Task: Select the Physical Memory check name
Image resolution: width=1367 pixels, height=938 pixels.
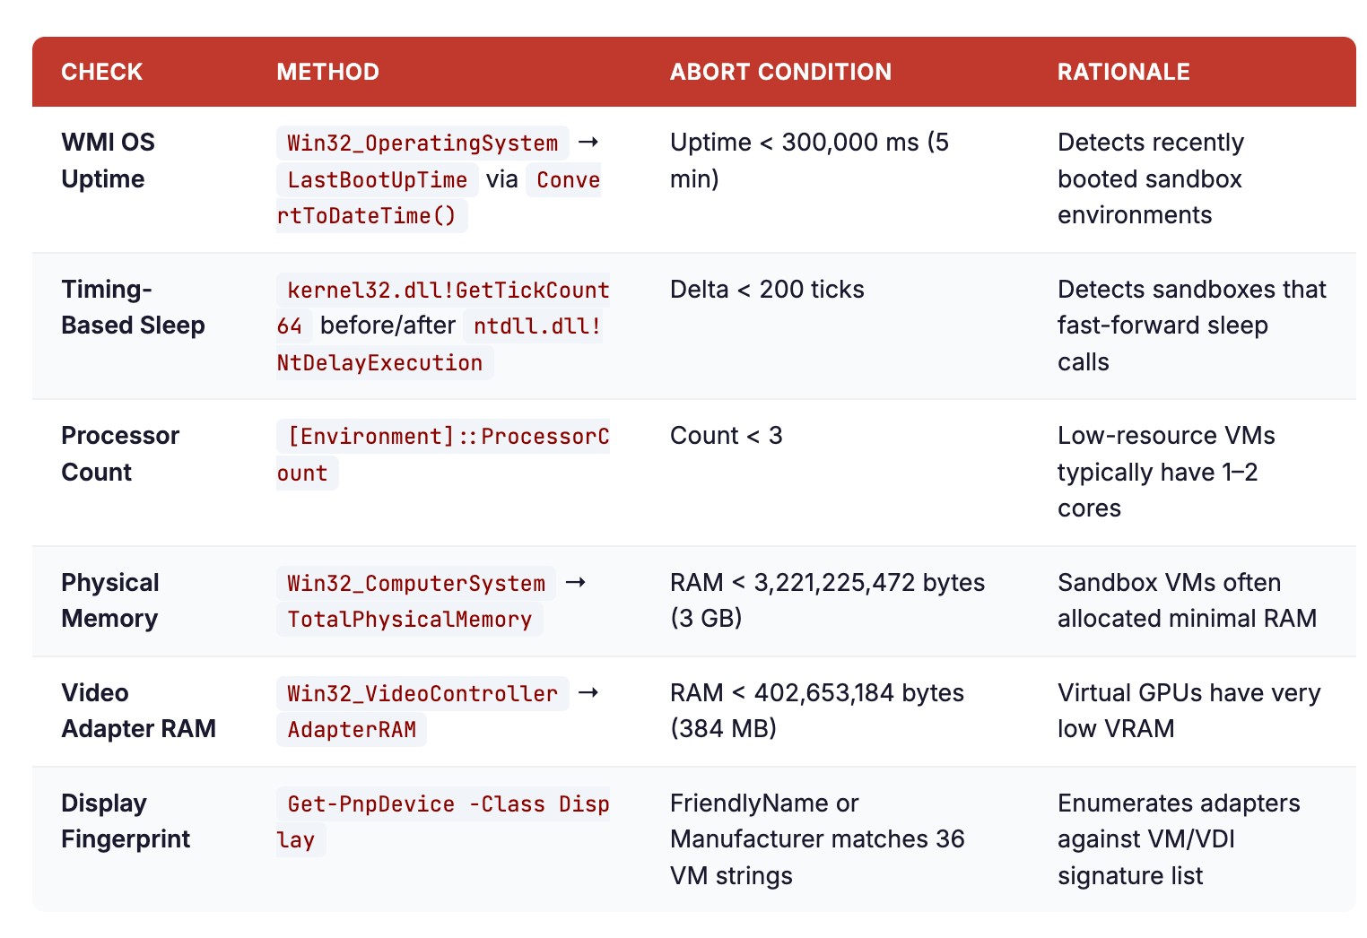Action: (109, 600)
